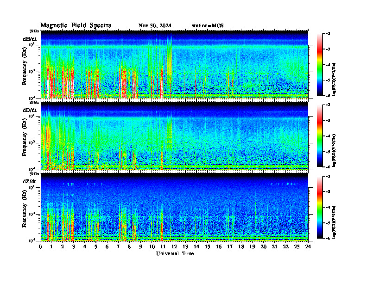367x283 pixels.
Task: Click the "32Hz" label above dH/dt panel
Action: 34,31
